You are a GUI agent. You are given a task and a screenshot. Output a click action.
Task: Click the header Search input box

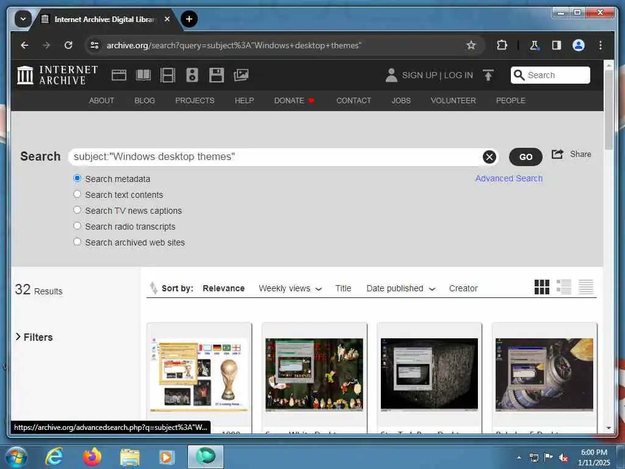(x=550, y=75)
